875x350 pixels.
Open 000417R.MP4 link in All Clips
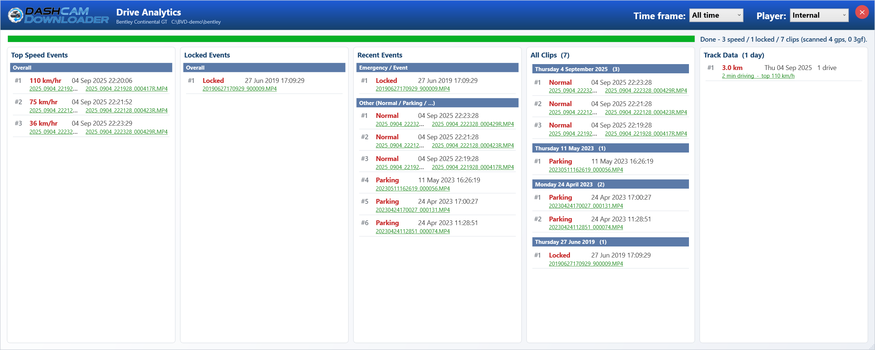[646, 134]
